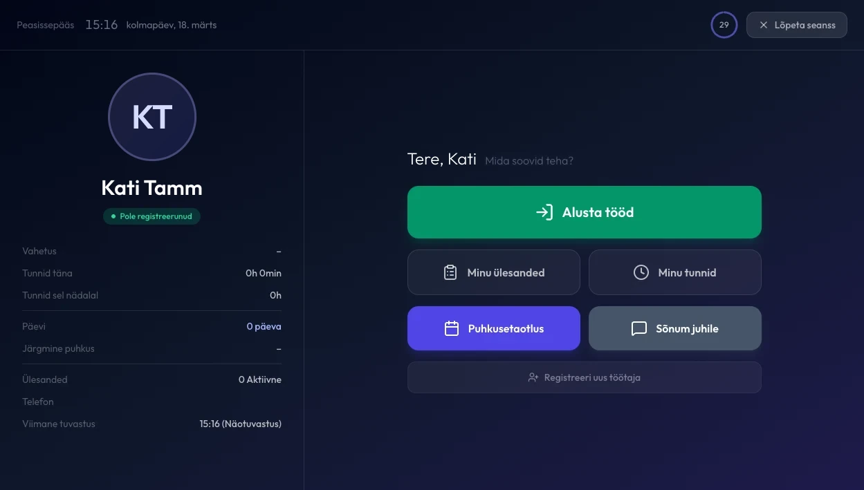Click the Ülesanded label in the sidebar

click(45, 379)
